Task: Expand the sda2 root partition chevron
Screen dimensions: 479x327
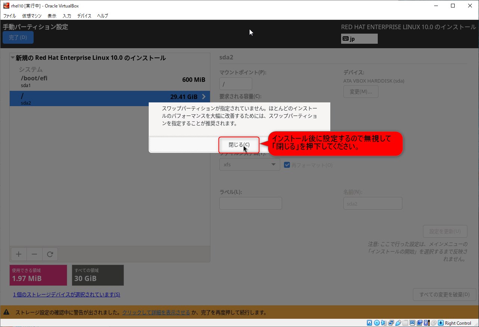Action: tap(204, 97)
